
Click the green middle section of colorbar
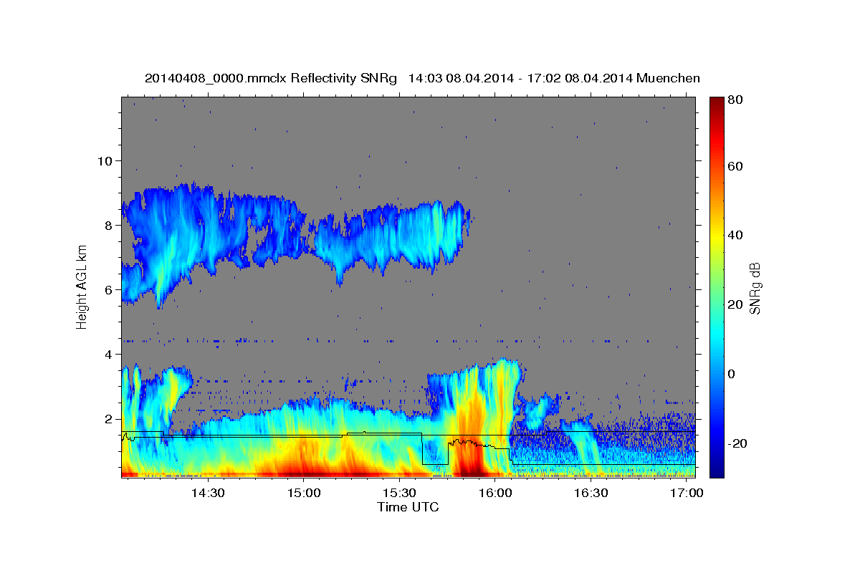[x=717, y=287]
